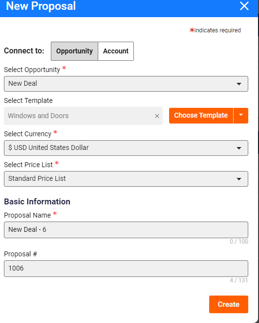
Task: Open the New Deal opportunity dropdown
Action: 126,84
